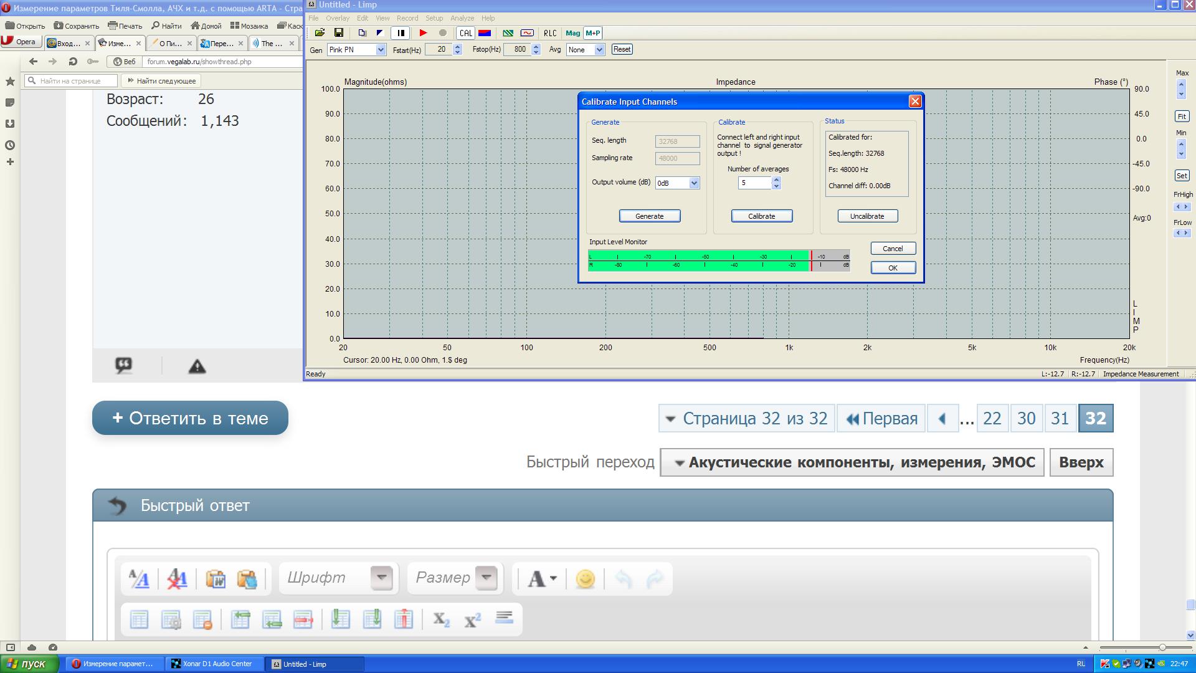
Task: Close the Calibrate Input Channels dialog
Action: tap(915, 102)
